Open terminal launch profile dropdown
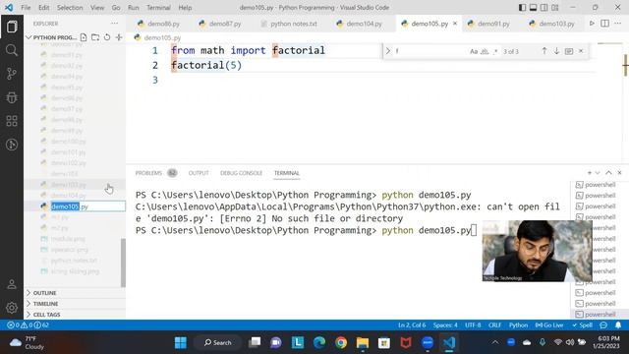Image resolution: width=629 pixels, height=354 pixels. [598, 173]
